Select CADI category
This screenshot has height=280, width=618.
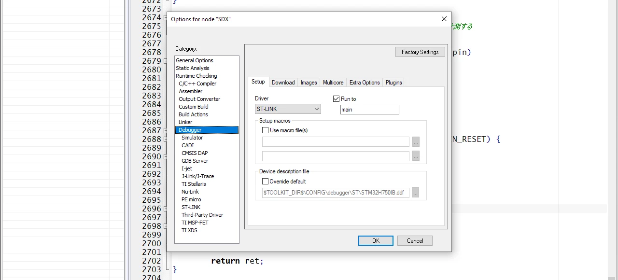tap(188, 145)
